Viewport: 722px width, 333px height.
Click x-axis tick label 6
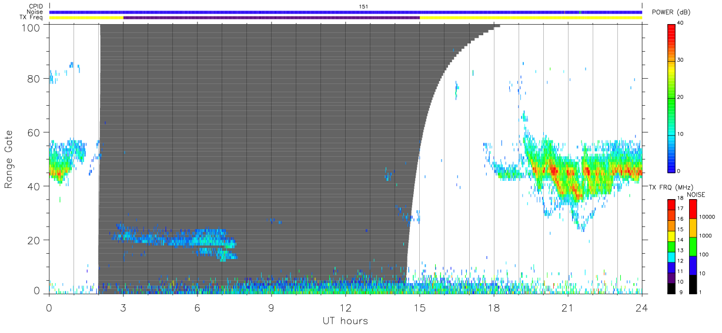[x=198, y=307]
